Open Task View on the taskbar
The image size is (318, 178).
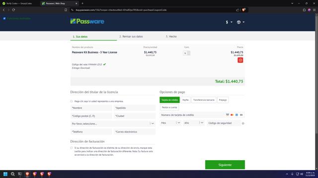20,174
